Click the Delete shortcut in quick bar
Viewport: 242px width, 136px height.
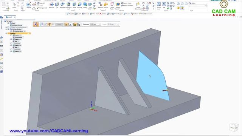(102, 14)
